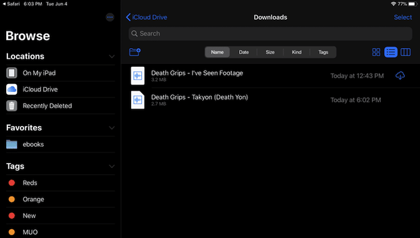Select the MUO tag

[60, 232]
